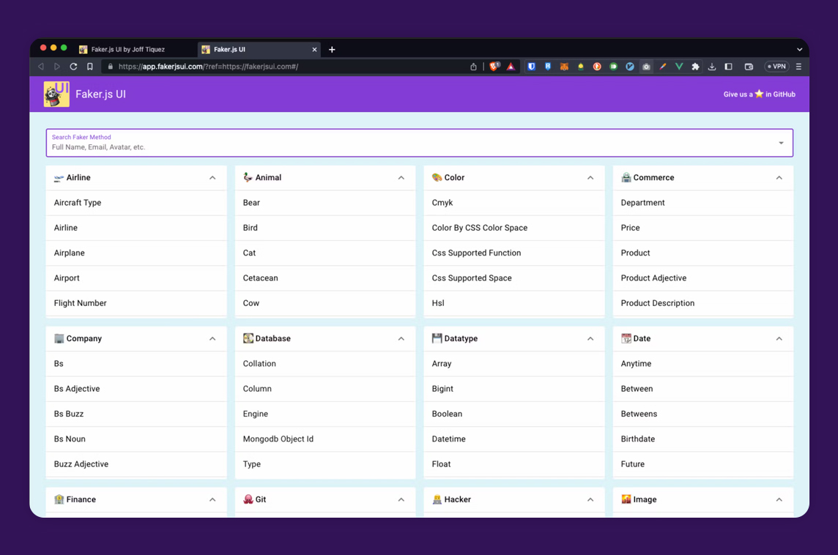Choose Collation under Database
The width and height of the screenshot is (838, 555).
click(325, 363)
